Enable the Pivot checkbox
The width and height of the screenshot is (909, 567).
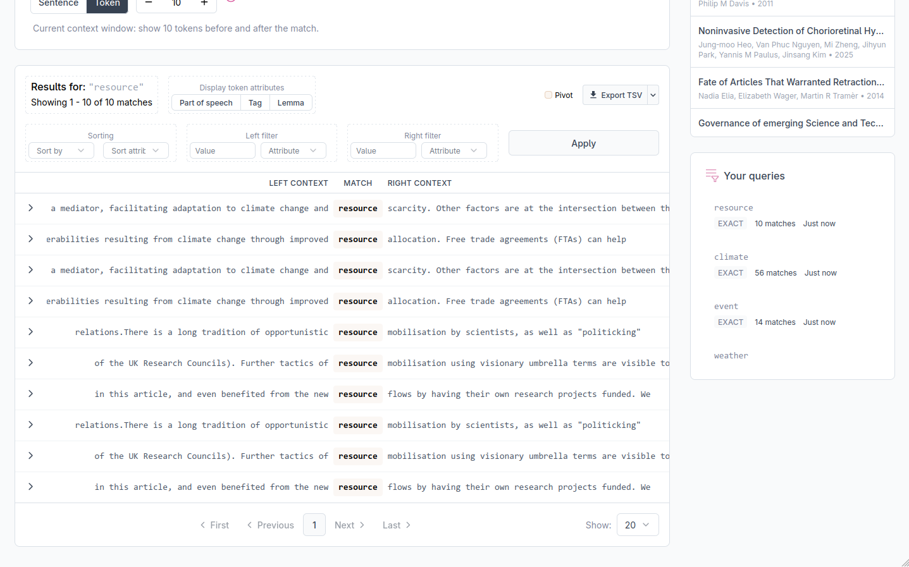548,95
